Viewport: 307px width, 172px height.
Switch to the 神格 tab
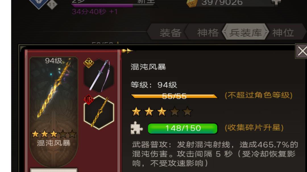click(x=208, y=32)
